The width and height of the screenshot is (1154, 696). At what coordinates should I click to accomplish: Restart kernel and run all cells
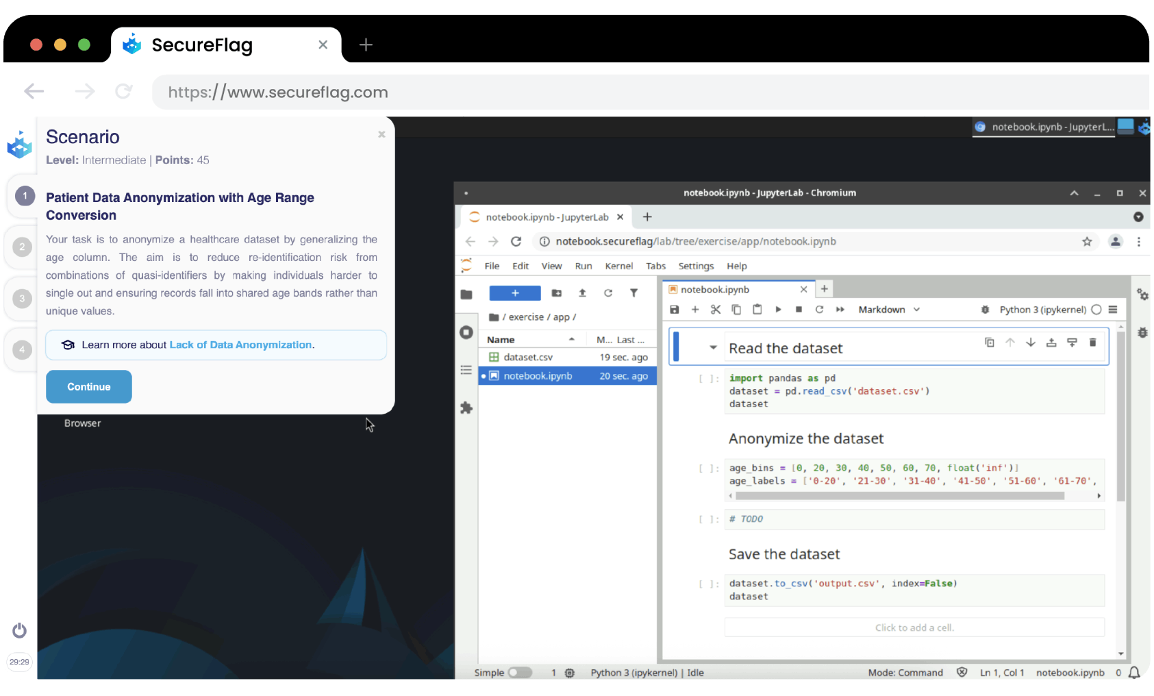coord(840,310)
